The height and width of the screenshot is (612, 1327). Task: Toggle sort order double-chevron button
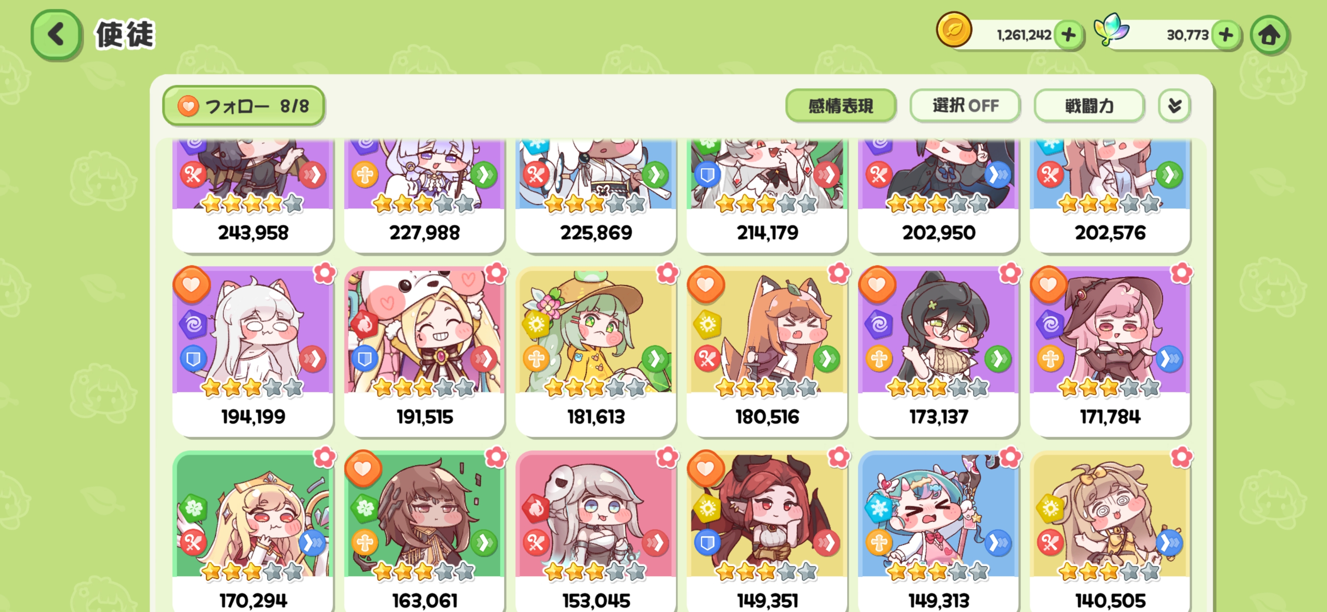(x=1174, y=106)
